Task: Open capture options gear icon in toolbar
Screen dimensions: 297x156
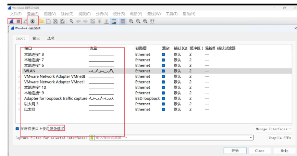Action: (33, 21)
